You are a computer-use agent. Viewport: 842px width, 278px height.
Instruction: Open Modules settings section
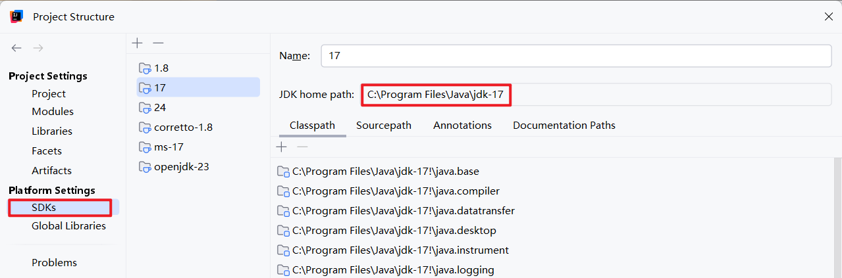click(x=53, y=112)
